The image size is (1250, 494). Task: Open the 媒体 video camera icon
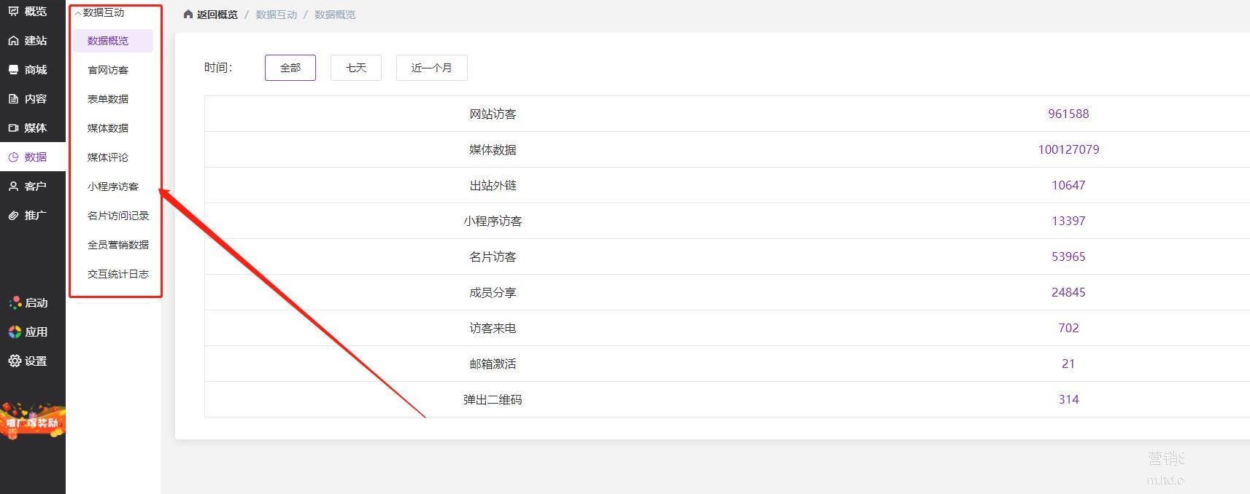pyautogui.click(x=14, y=128)
